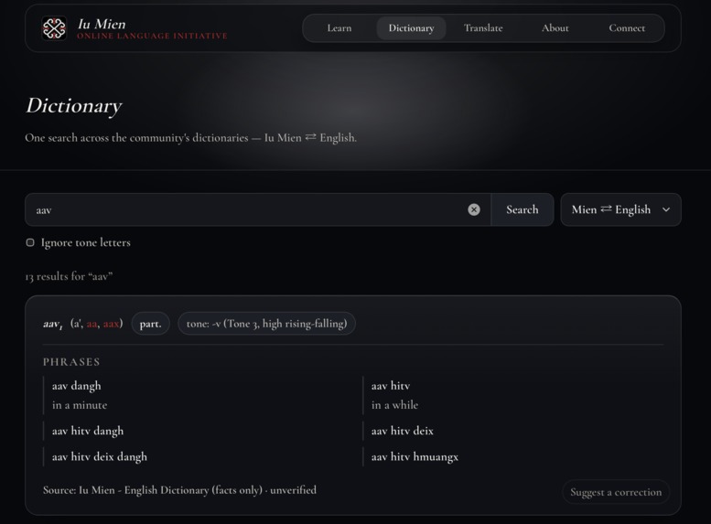Click the 13 results for “aav” text
This screenshot has width=711, height=524.
tap(69, 276)
